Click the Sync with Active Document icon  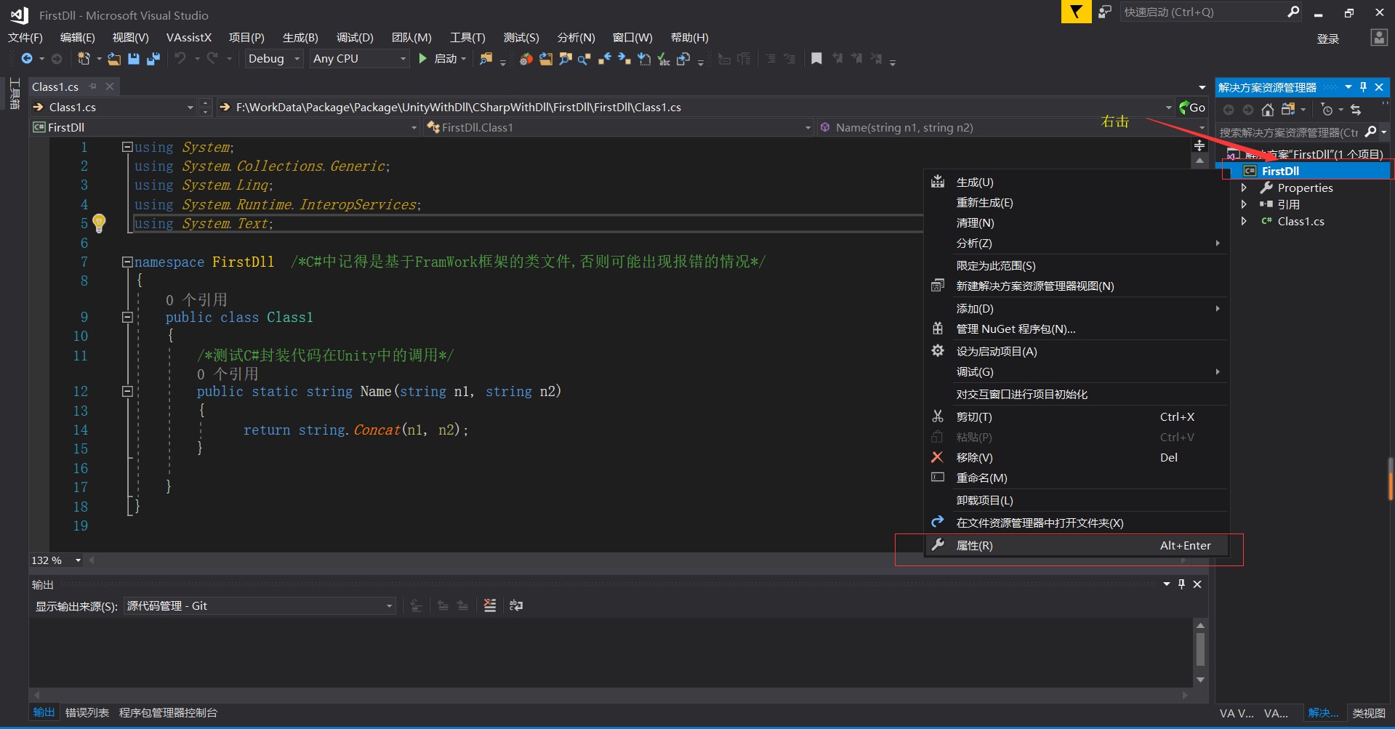tap(1356, 110)
